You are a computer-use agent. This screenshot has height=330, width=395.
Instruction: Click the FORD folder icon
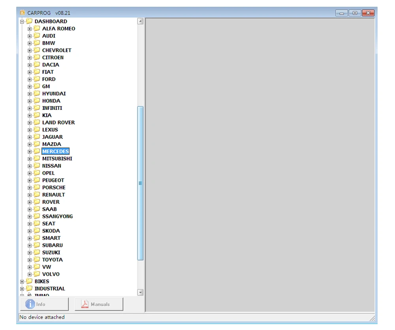pyautogui.click(x=37, y=79)
